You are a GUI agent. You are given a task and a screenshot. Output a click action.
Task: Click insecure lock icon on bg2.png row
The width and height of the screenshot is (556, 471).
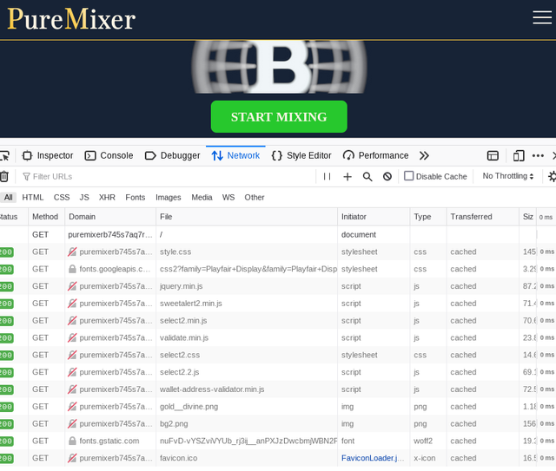(72, 424)
